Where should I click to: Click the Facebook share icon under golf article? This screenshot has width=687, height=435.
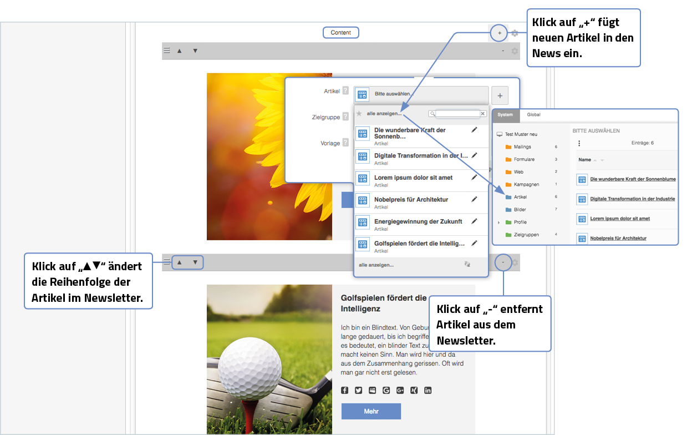[x=344, y=390]
